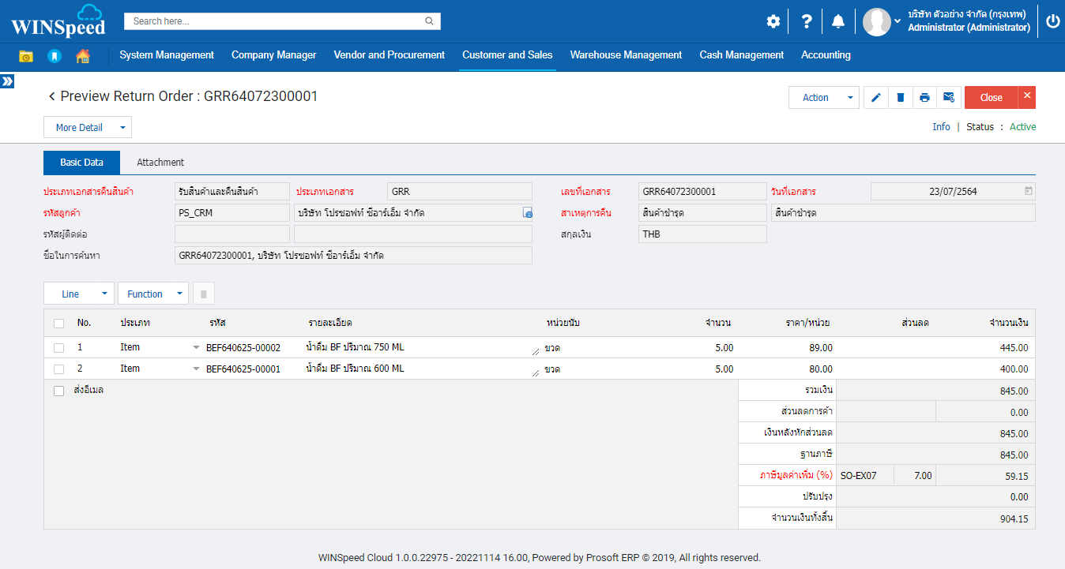
Task: Click the description น้ำดื่ม BF ปริมาณ 600 ML
Action: (x=355, y=369)
